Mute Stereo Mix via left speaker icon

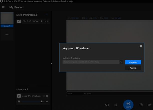pos(19,101)
